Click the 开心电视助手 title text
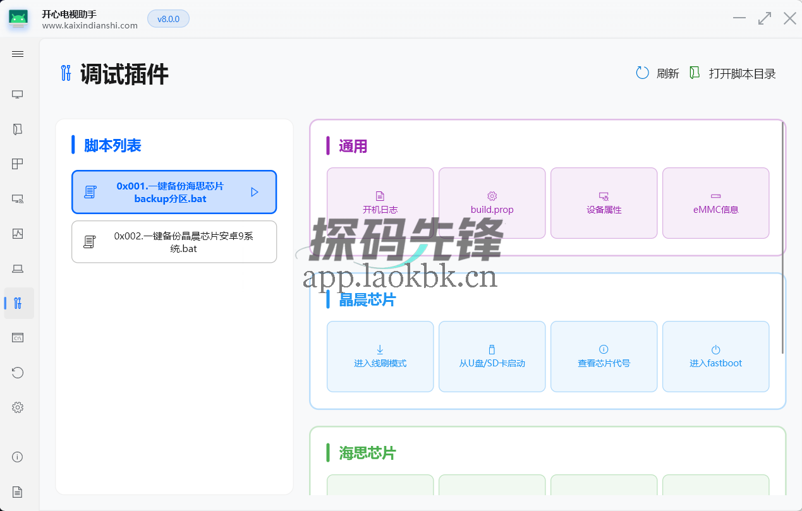Viewport: 802px width, 511px height. [69, 14]
